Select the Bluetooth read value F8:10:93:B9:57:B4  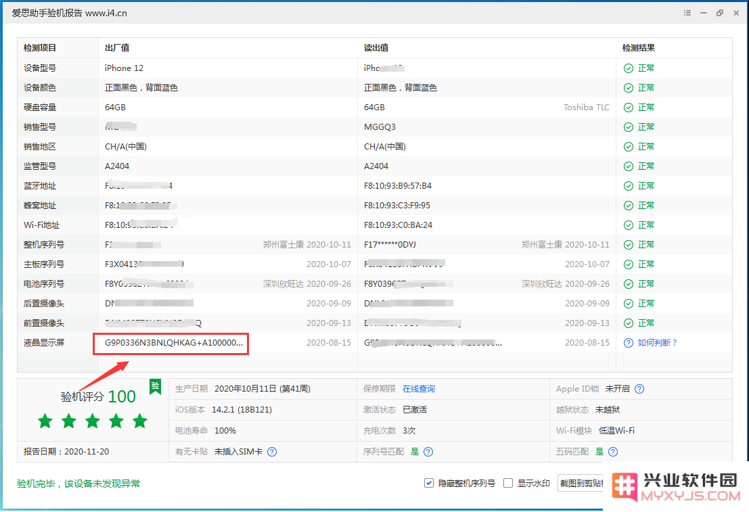397,186
